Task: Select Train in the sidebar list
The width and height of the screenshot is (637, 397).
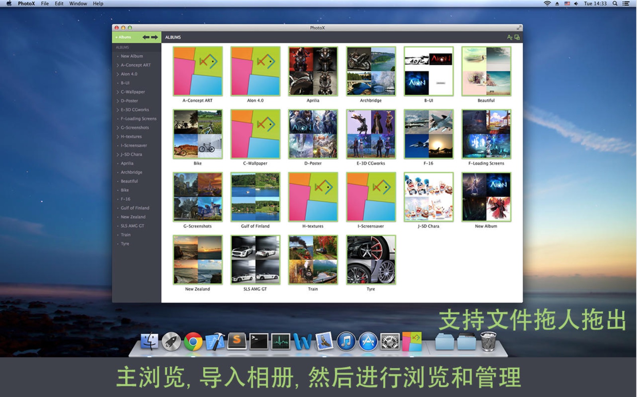Action: [x=126, y=235]
